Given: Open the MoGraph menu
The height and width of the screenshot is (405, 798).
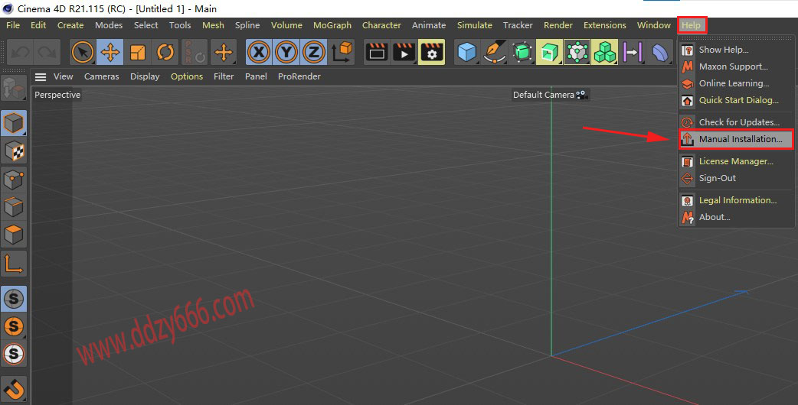Looking at the screenshot, I should (332, 25).
